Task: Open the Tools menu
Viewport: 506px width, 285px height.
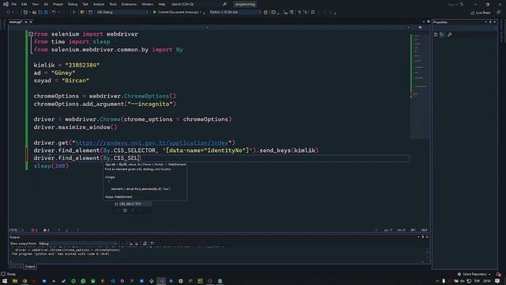Action: 112,4
